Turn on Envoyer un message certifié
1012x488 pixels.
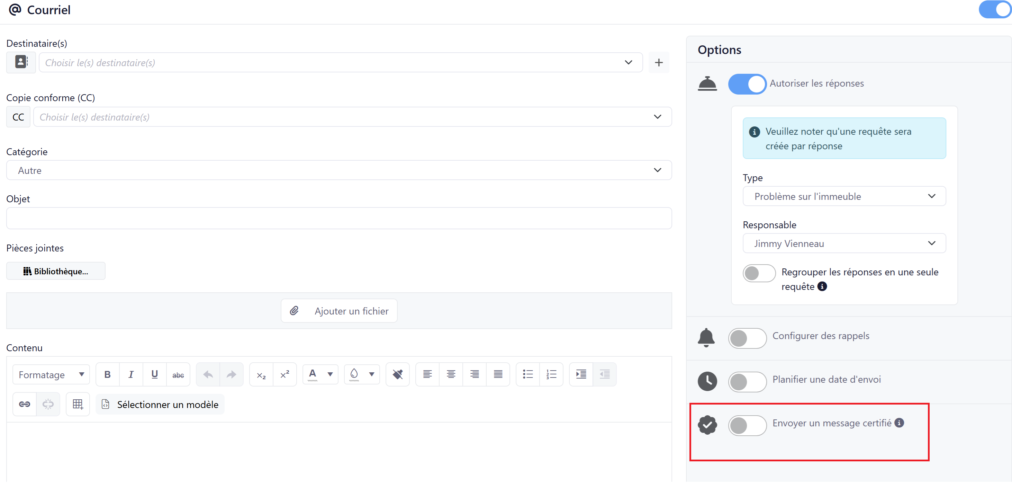pos(747,425)
